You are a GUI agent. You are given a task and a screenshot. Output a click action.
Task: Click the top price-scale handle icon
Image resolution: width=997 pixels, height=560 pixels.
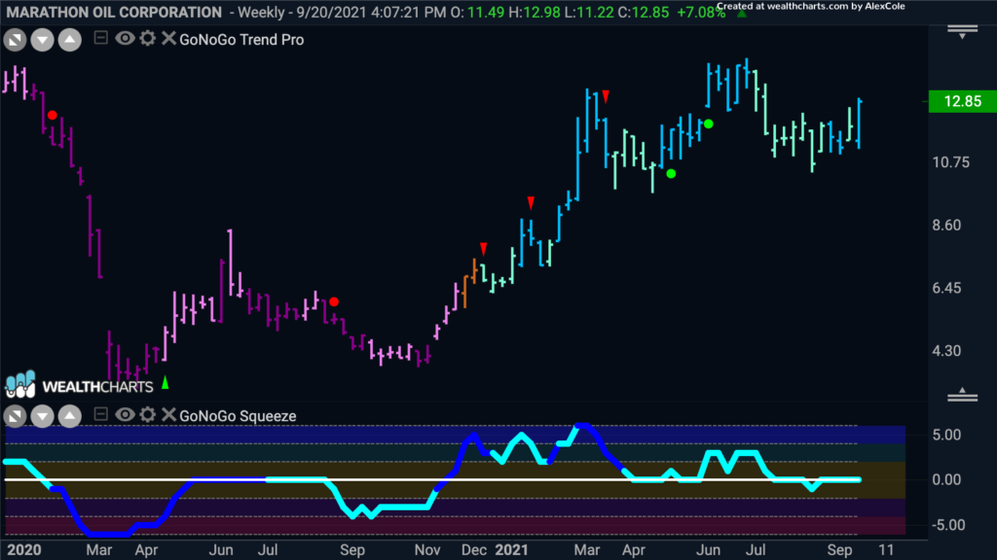pos(962,32)
